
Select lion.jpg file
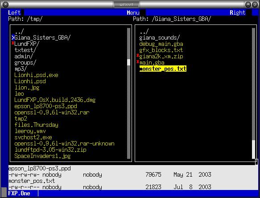[x=27, y=88]
